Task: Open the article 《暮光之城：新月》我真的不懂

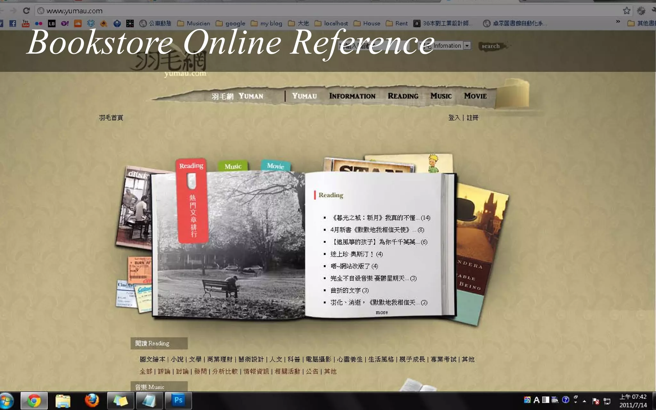Action: [381, 218]
